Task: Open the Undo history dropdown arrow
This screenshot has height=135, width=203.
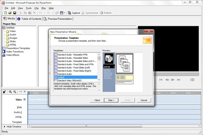Action: click(x=44, y=13)
